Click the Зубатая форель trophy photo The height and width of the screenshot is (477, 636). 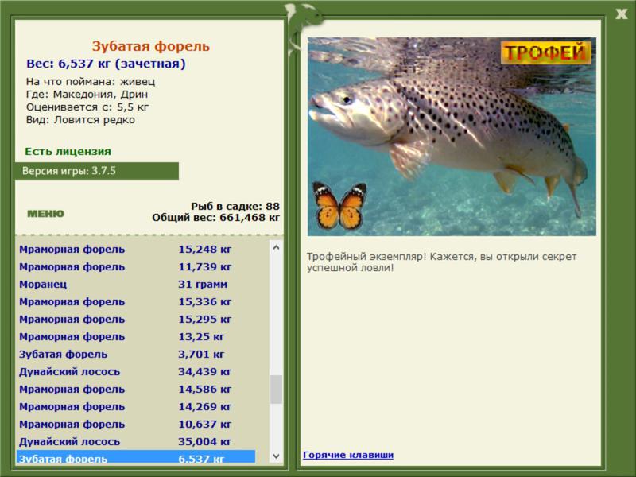[x=452, y=137]
